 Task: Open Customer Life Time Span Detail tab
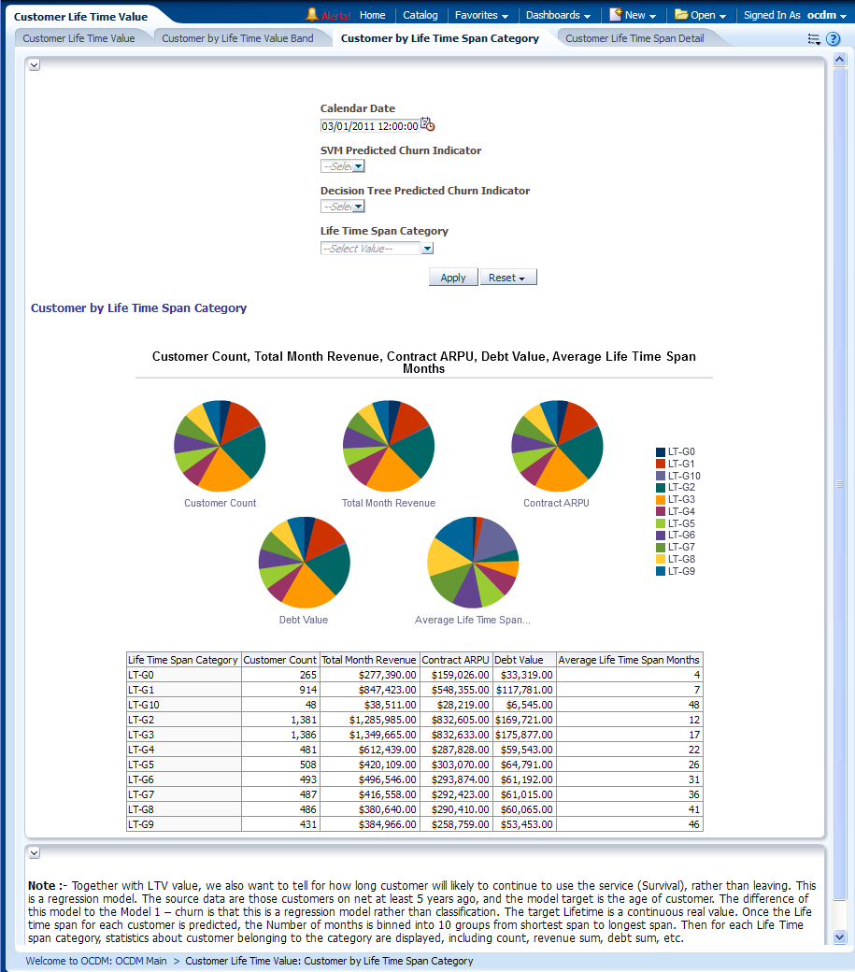(x=634, y=38)
